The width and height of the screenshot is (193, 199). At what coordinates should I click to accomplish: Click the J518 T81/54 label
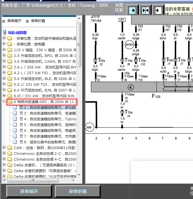click(96, 19)
